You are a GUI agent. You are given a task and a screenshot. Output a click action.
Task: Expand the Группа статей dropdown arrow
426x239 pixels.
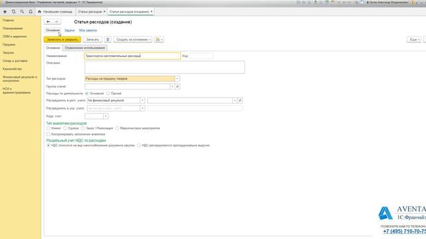click(172, 86)
